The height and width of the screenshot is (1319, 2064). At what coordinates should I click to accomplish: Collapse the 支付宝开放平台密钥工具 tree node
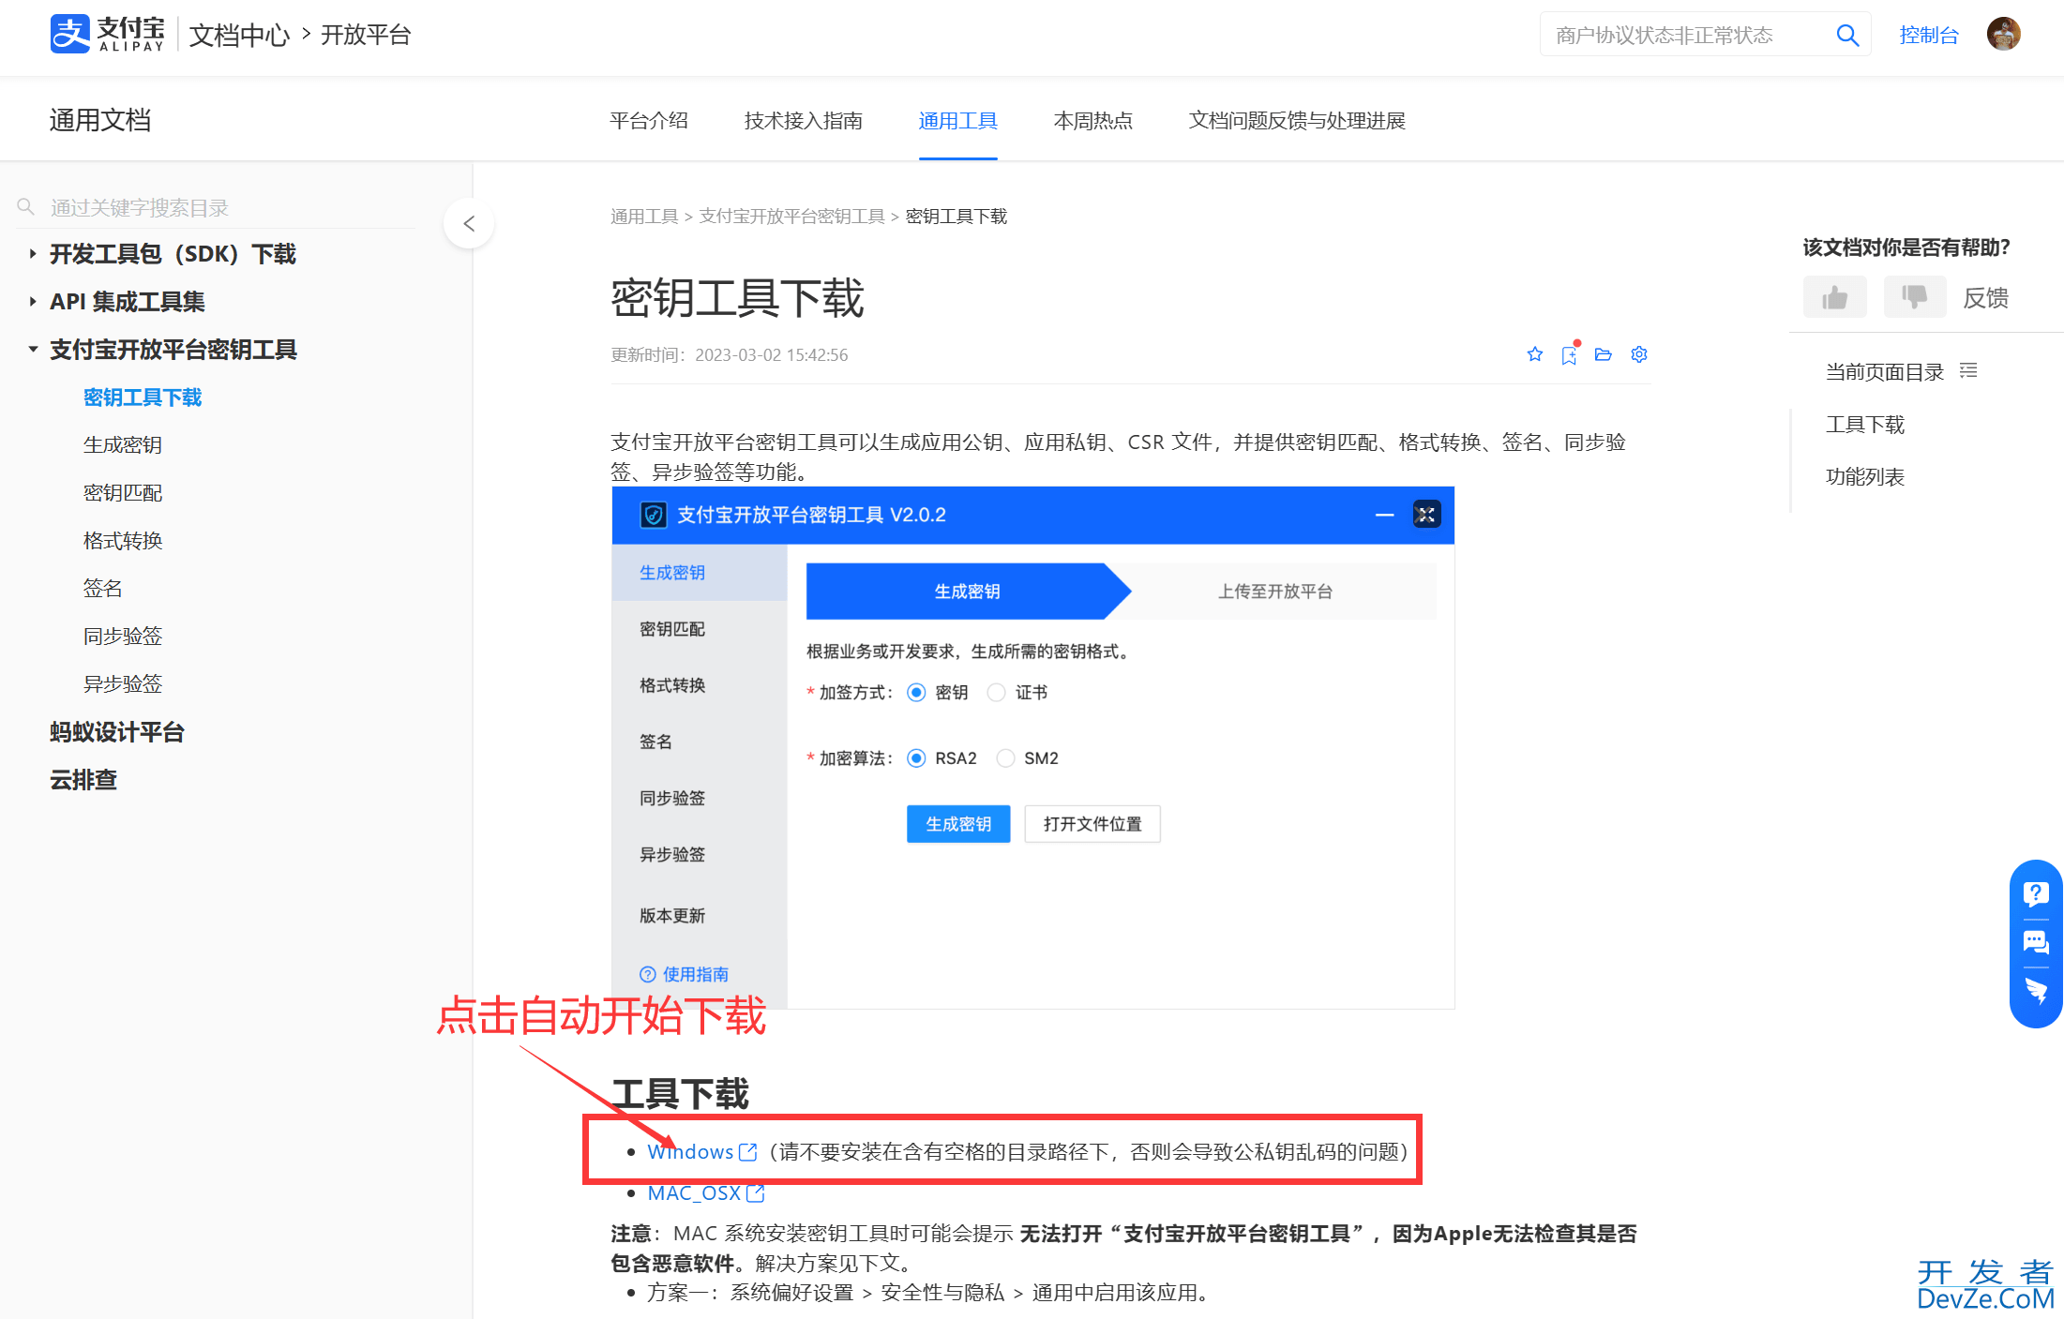point(33,349)
